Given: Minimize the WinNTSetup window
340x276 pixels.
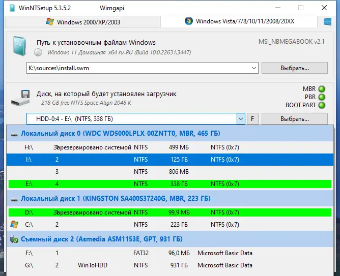Looking at the screenshot, I should tap(278, 8).
